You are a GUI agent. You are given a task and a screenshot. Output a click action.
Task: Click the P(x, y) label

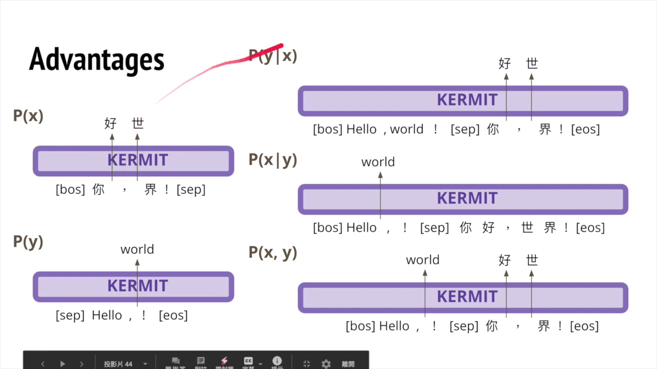[273, 253]
